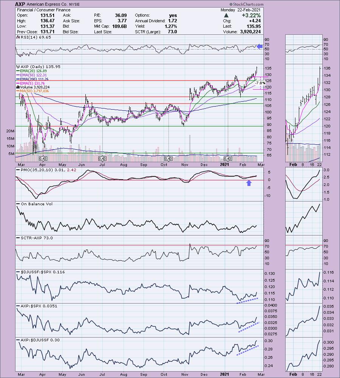Click the EMA(50) 122.31 legend entry

pos(33,75)
